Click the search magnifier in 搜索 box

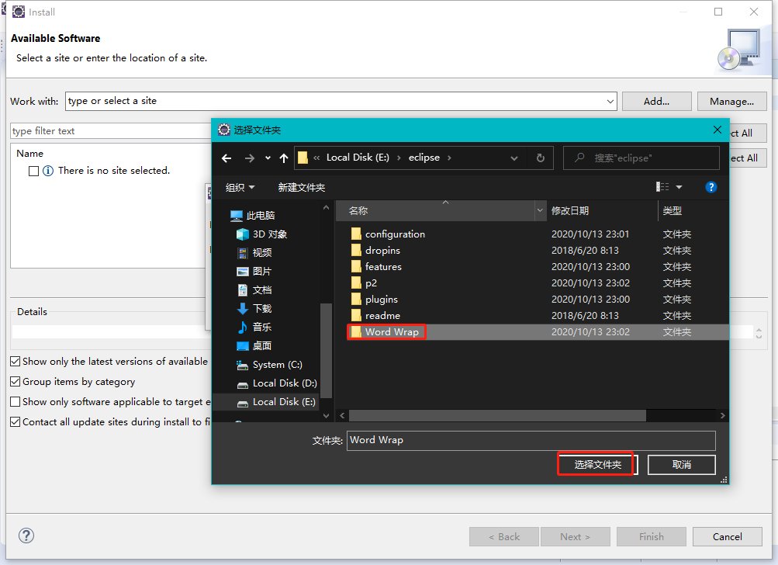point(579,158)
